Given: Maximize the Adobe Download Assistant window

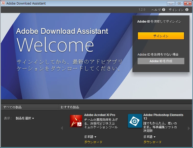Looking at the screenshot, I should pos(179,4).
